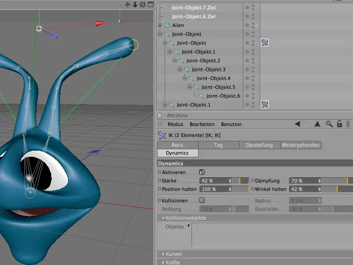Click the Dämpfung slider bar
Viewport: 353px width, 265px height.
click(337, 181)
